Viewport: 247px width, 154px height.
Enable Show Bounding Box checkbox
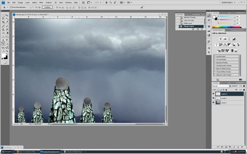[11, 7]
